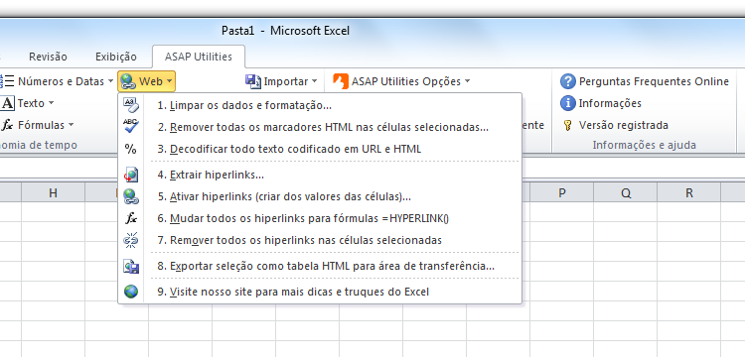Choose 2. Remover todas os marcadores HTML

[x=320, y=127]
